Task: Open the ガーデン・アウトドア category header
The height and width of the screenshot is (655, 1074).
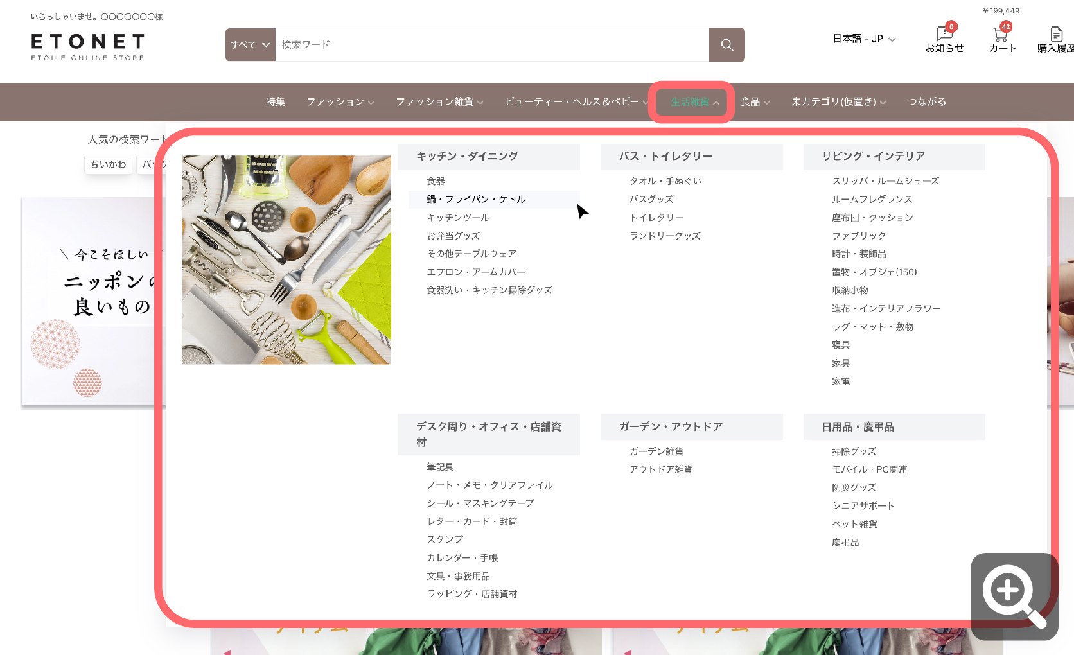Action: [x=692, y=426]
